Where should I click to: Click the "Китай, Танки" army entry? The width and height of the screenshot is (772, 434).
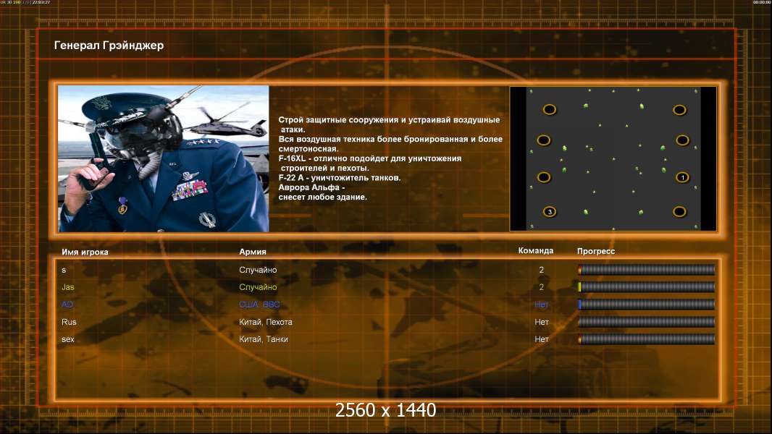264,339
